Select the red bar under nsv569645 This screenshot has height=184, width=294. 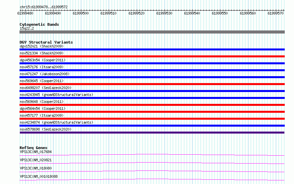(152, 84)
